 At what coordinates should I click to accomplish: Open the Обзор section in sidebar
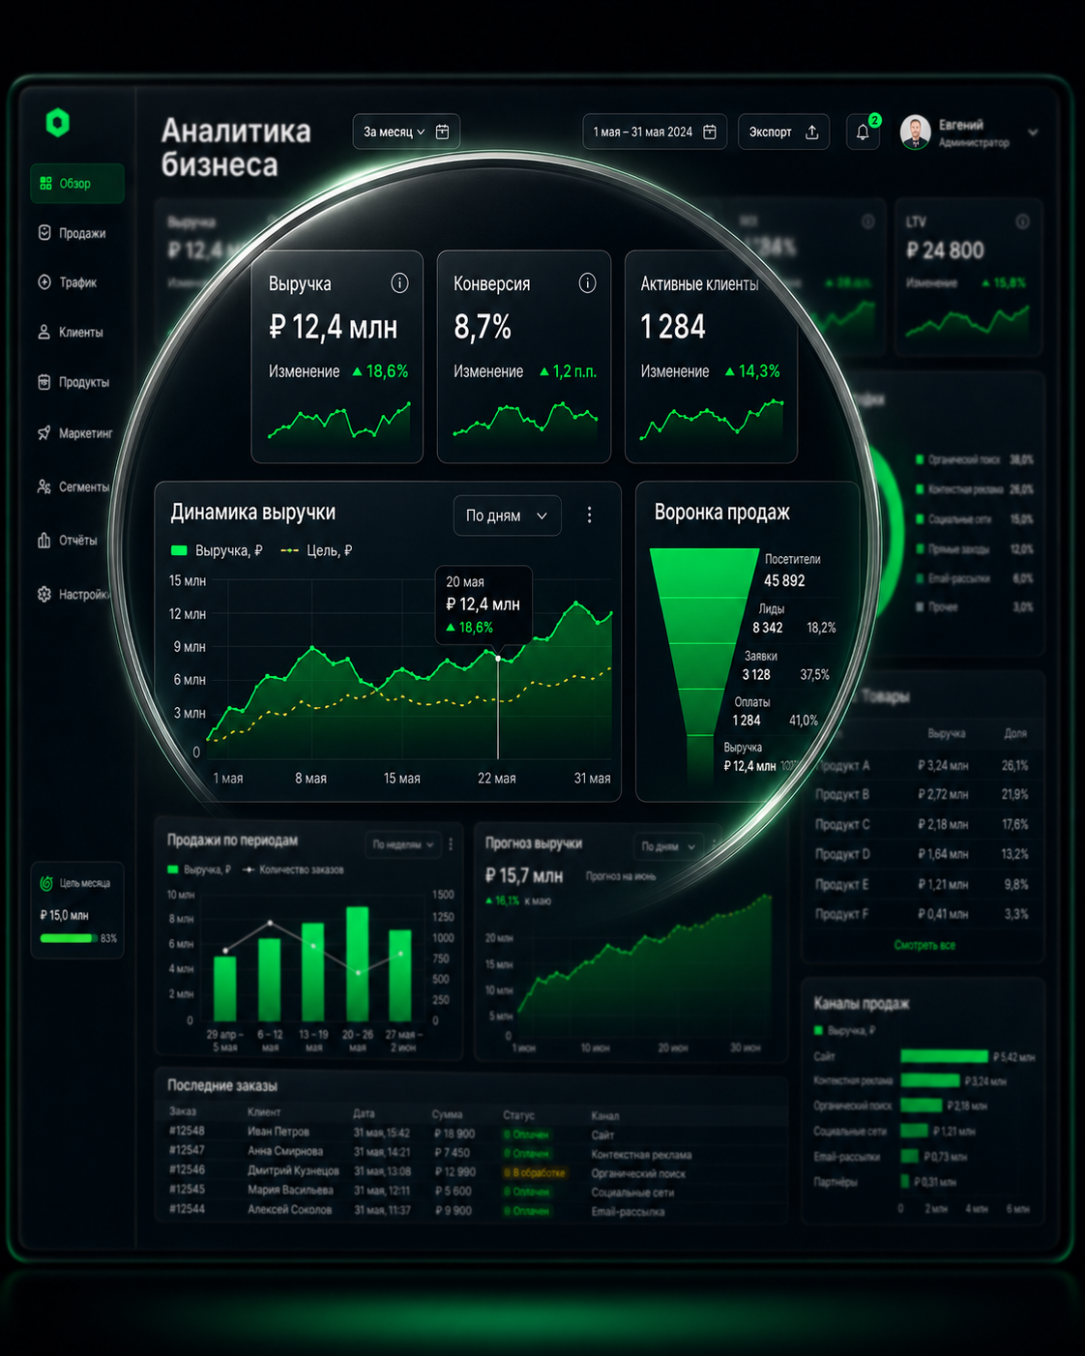click(77, 184)
